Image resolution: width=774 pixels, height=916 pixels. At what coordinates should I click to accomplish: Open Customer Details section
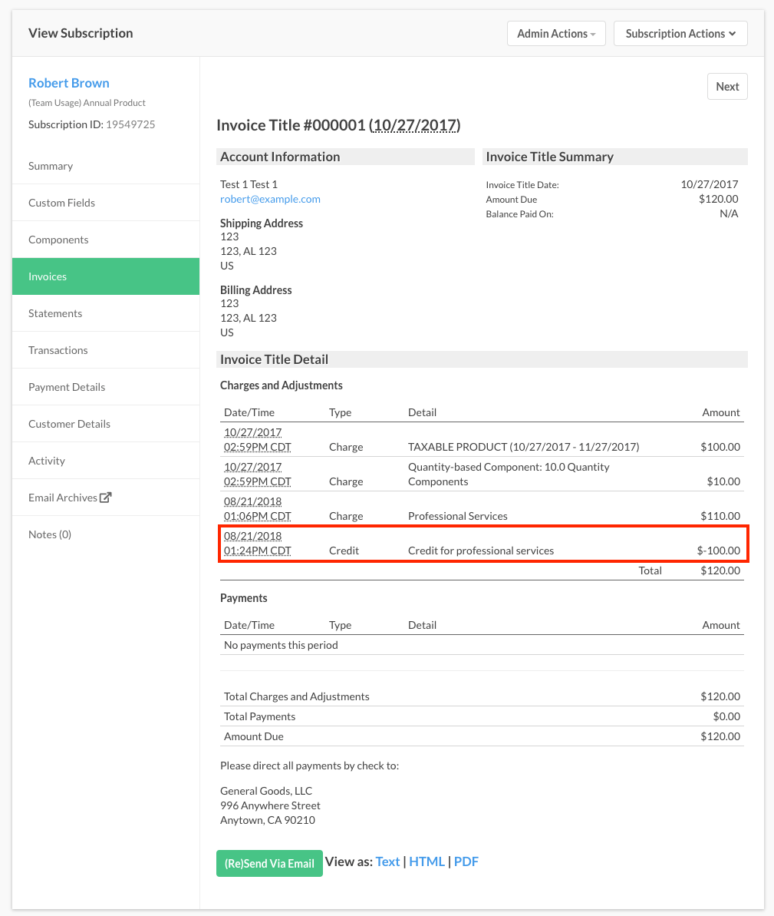[106, 424]
